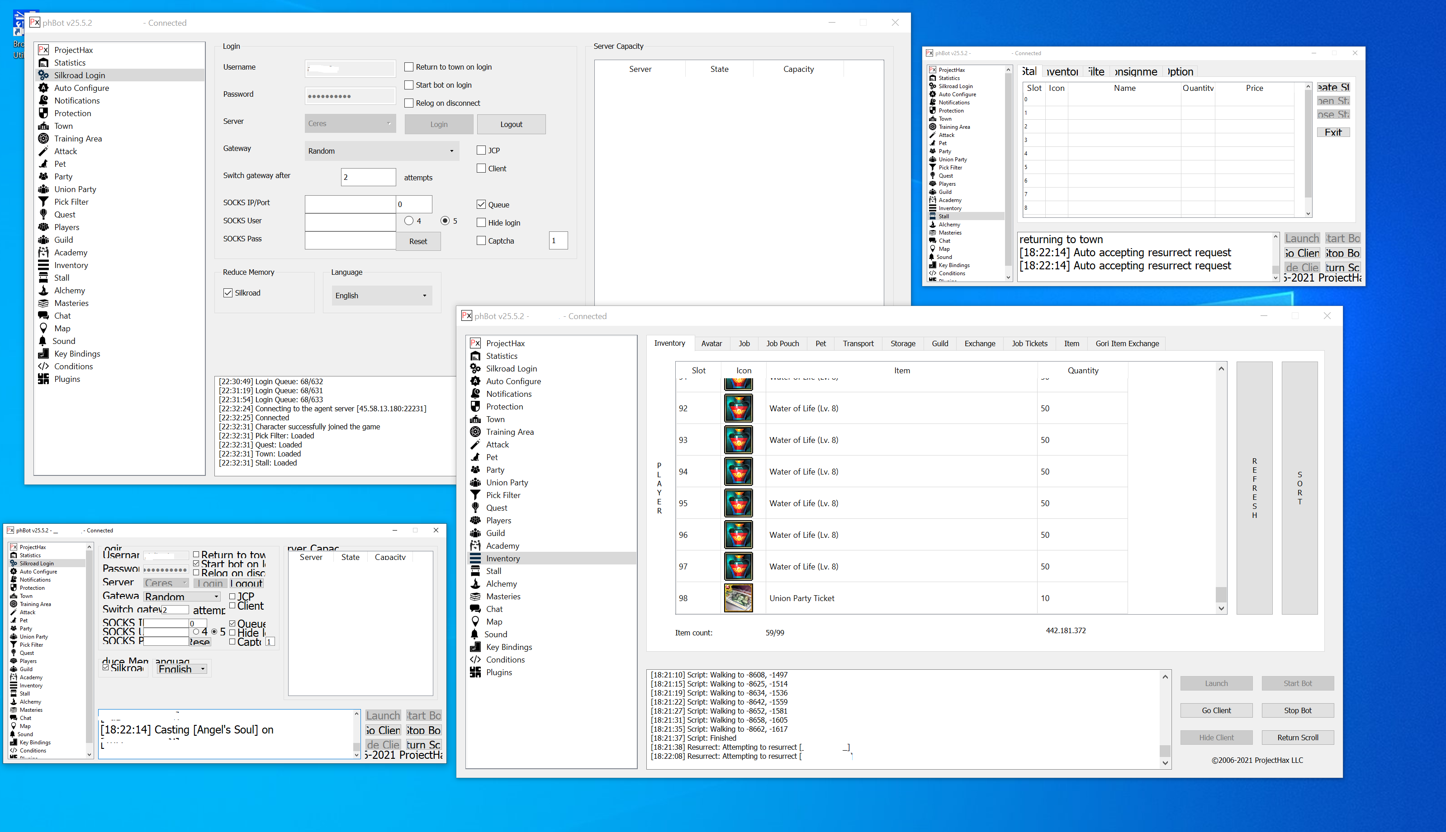The width and height of the screenshot is (1446, 832).
Task: Expand the English language dropdown
Action: point(381,296)
